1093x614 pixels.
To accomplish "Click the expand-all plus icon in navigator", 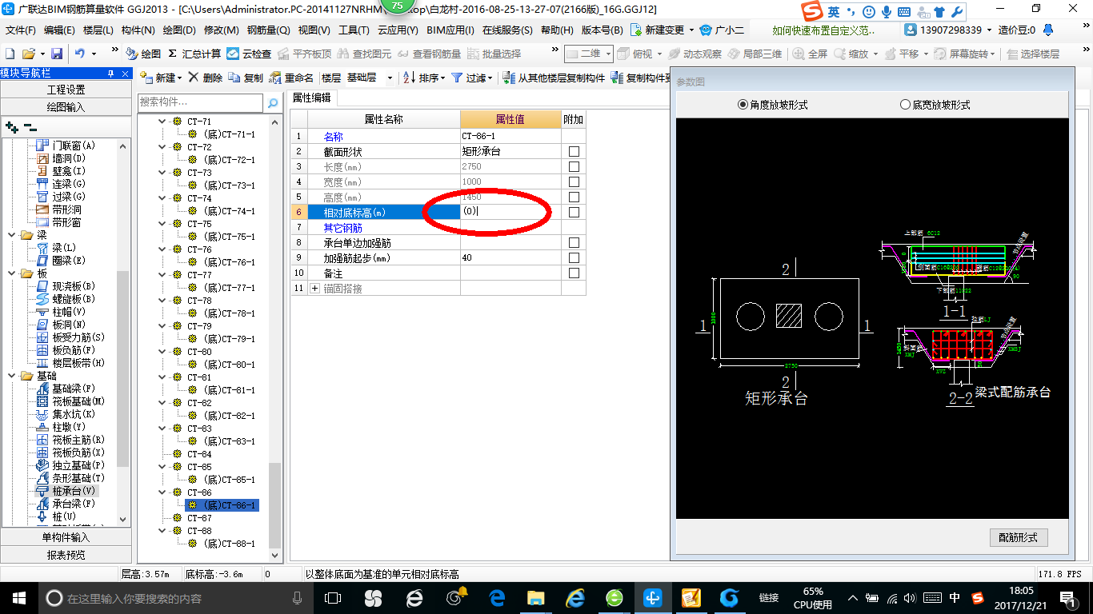I will (11, 126).
